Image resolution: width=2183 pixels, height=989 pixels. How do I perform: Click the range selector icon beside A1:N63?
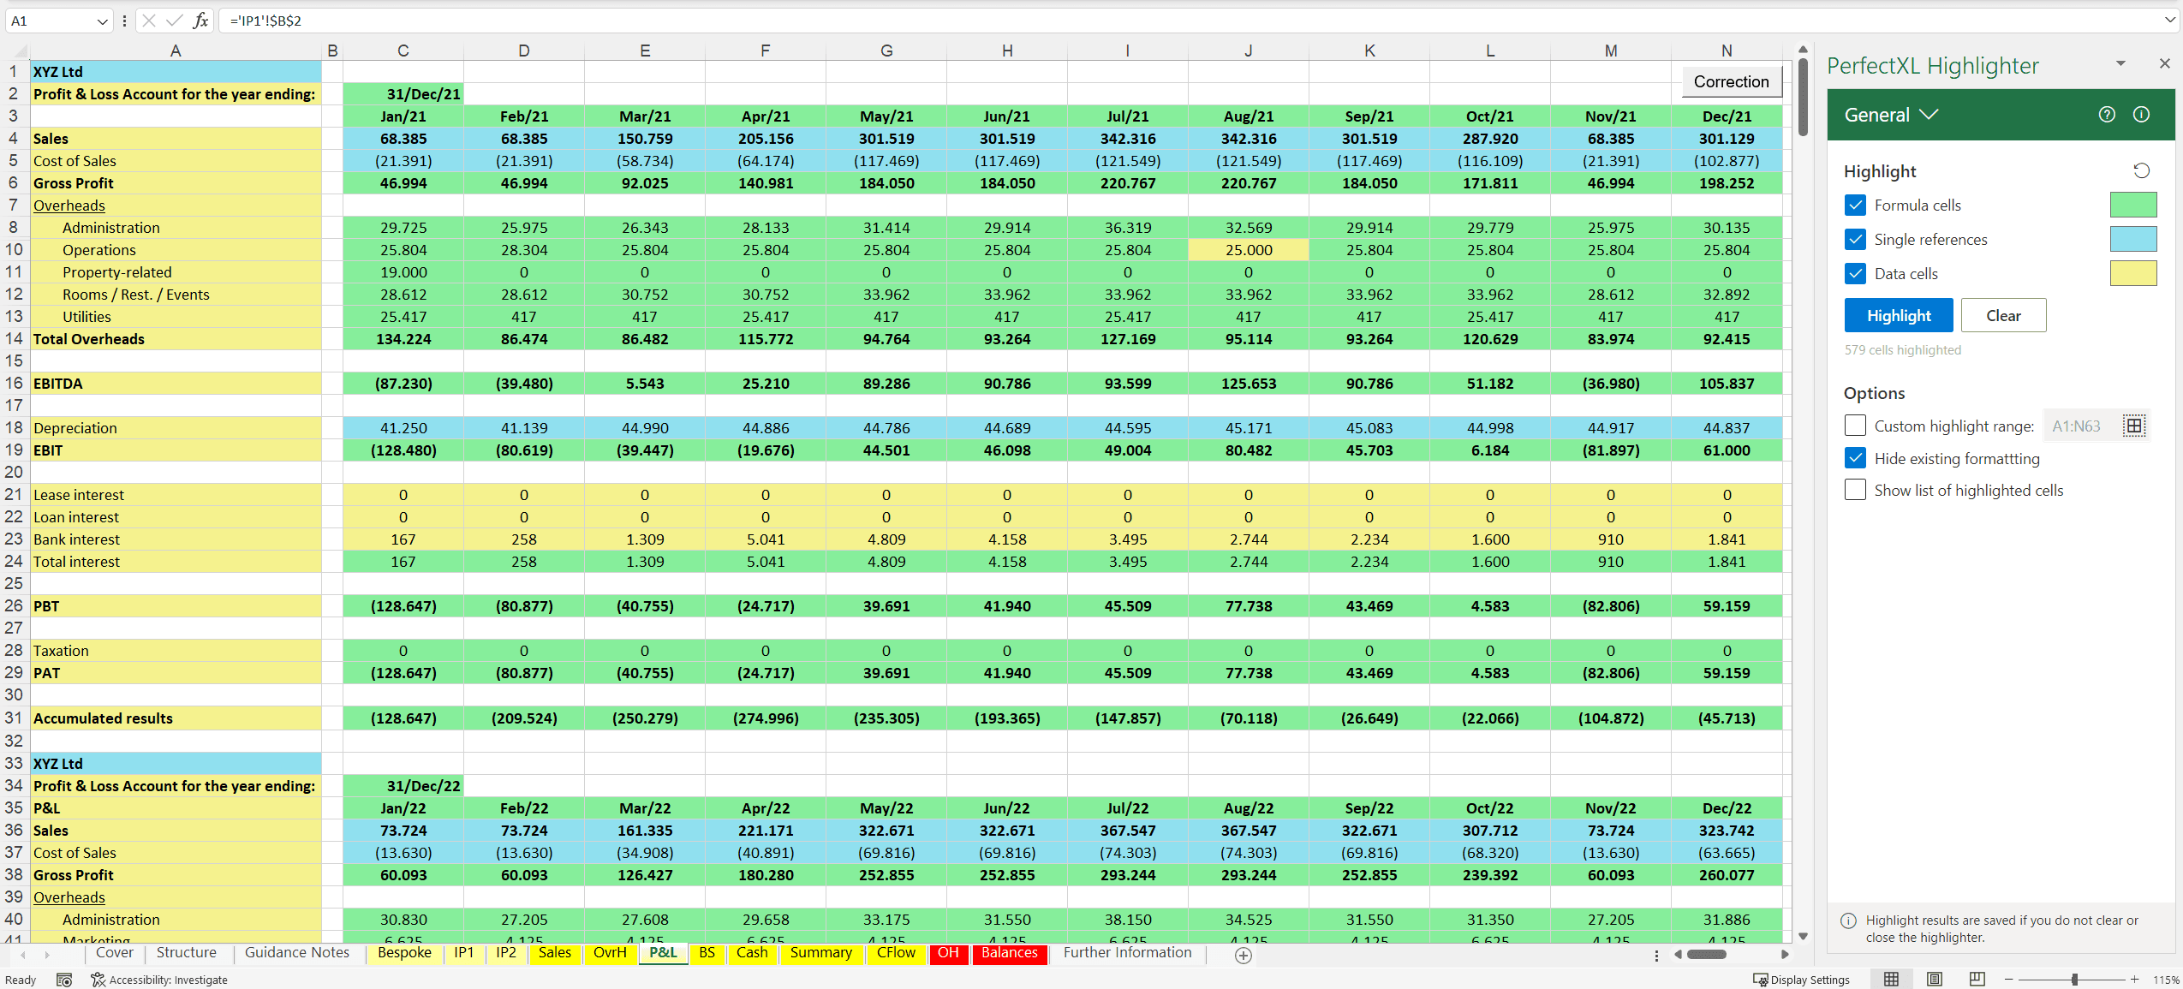(x=2134, y=426)
